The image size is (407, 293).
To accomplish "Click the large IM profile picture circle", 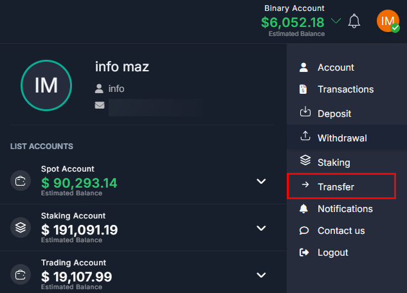I will point(46,85).
